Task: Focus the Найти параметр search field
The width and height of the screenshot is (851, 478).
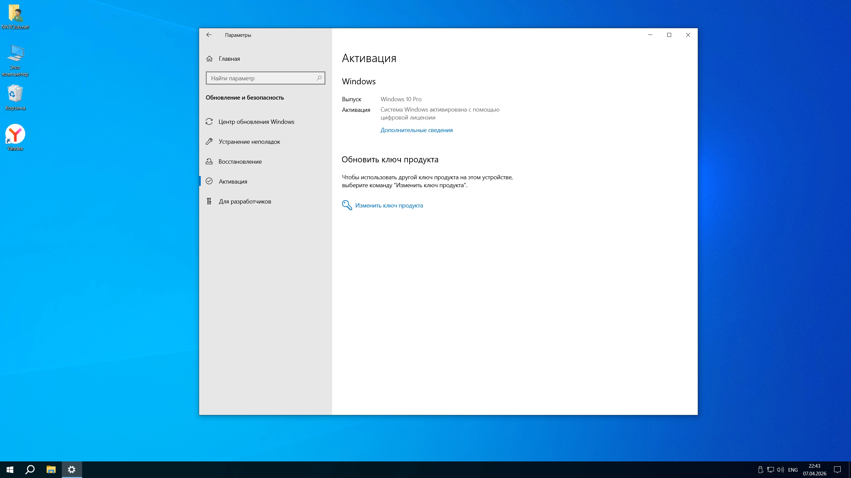Action: [x=261, y=78]
